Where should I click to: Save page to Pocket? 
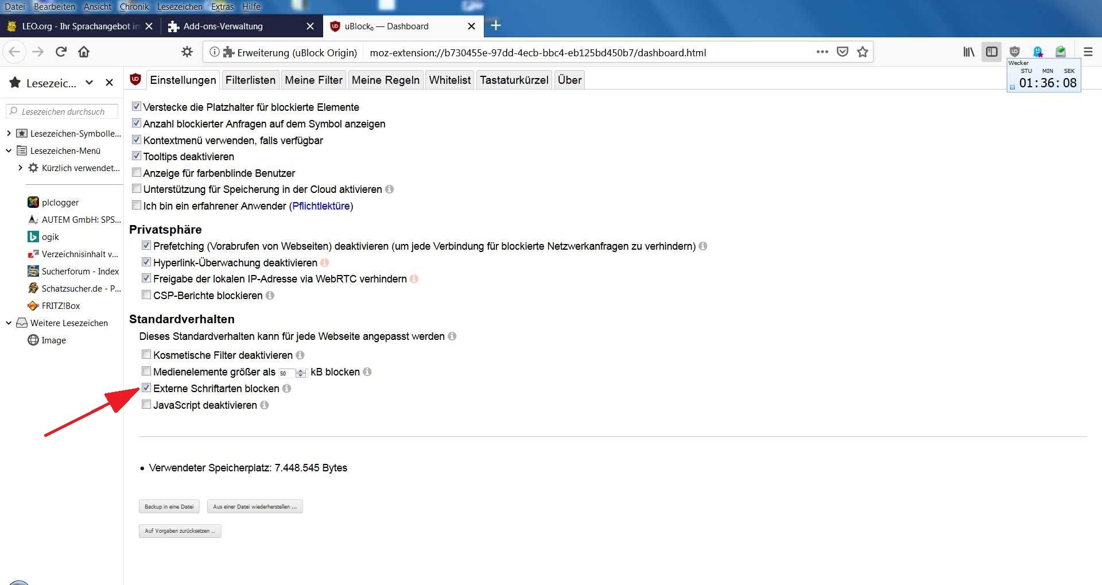pos(842,52)
